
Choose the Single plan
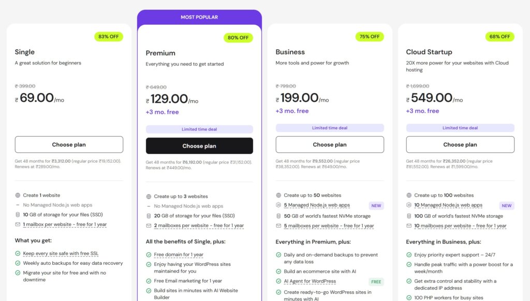[x=69, y=145]
